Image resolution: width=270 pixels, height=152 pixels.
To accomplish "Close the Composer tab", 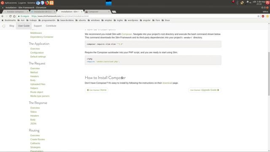I will point(109,12).
